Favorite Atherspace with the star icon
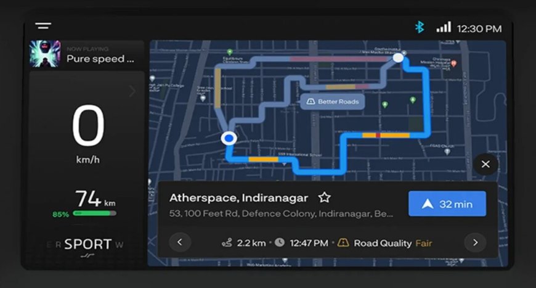Image resolution: width=536 pixels, height=288 pixels. pos(324,198)
